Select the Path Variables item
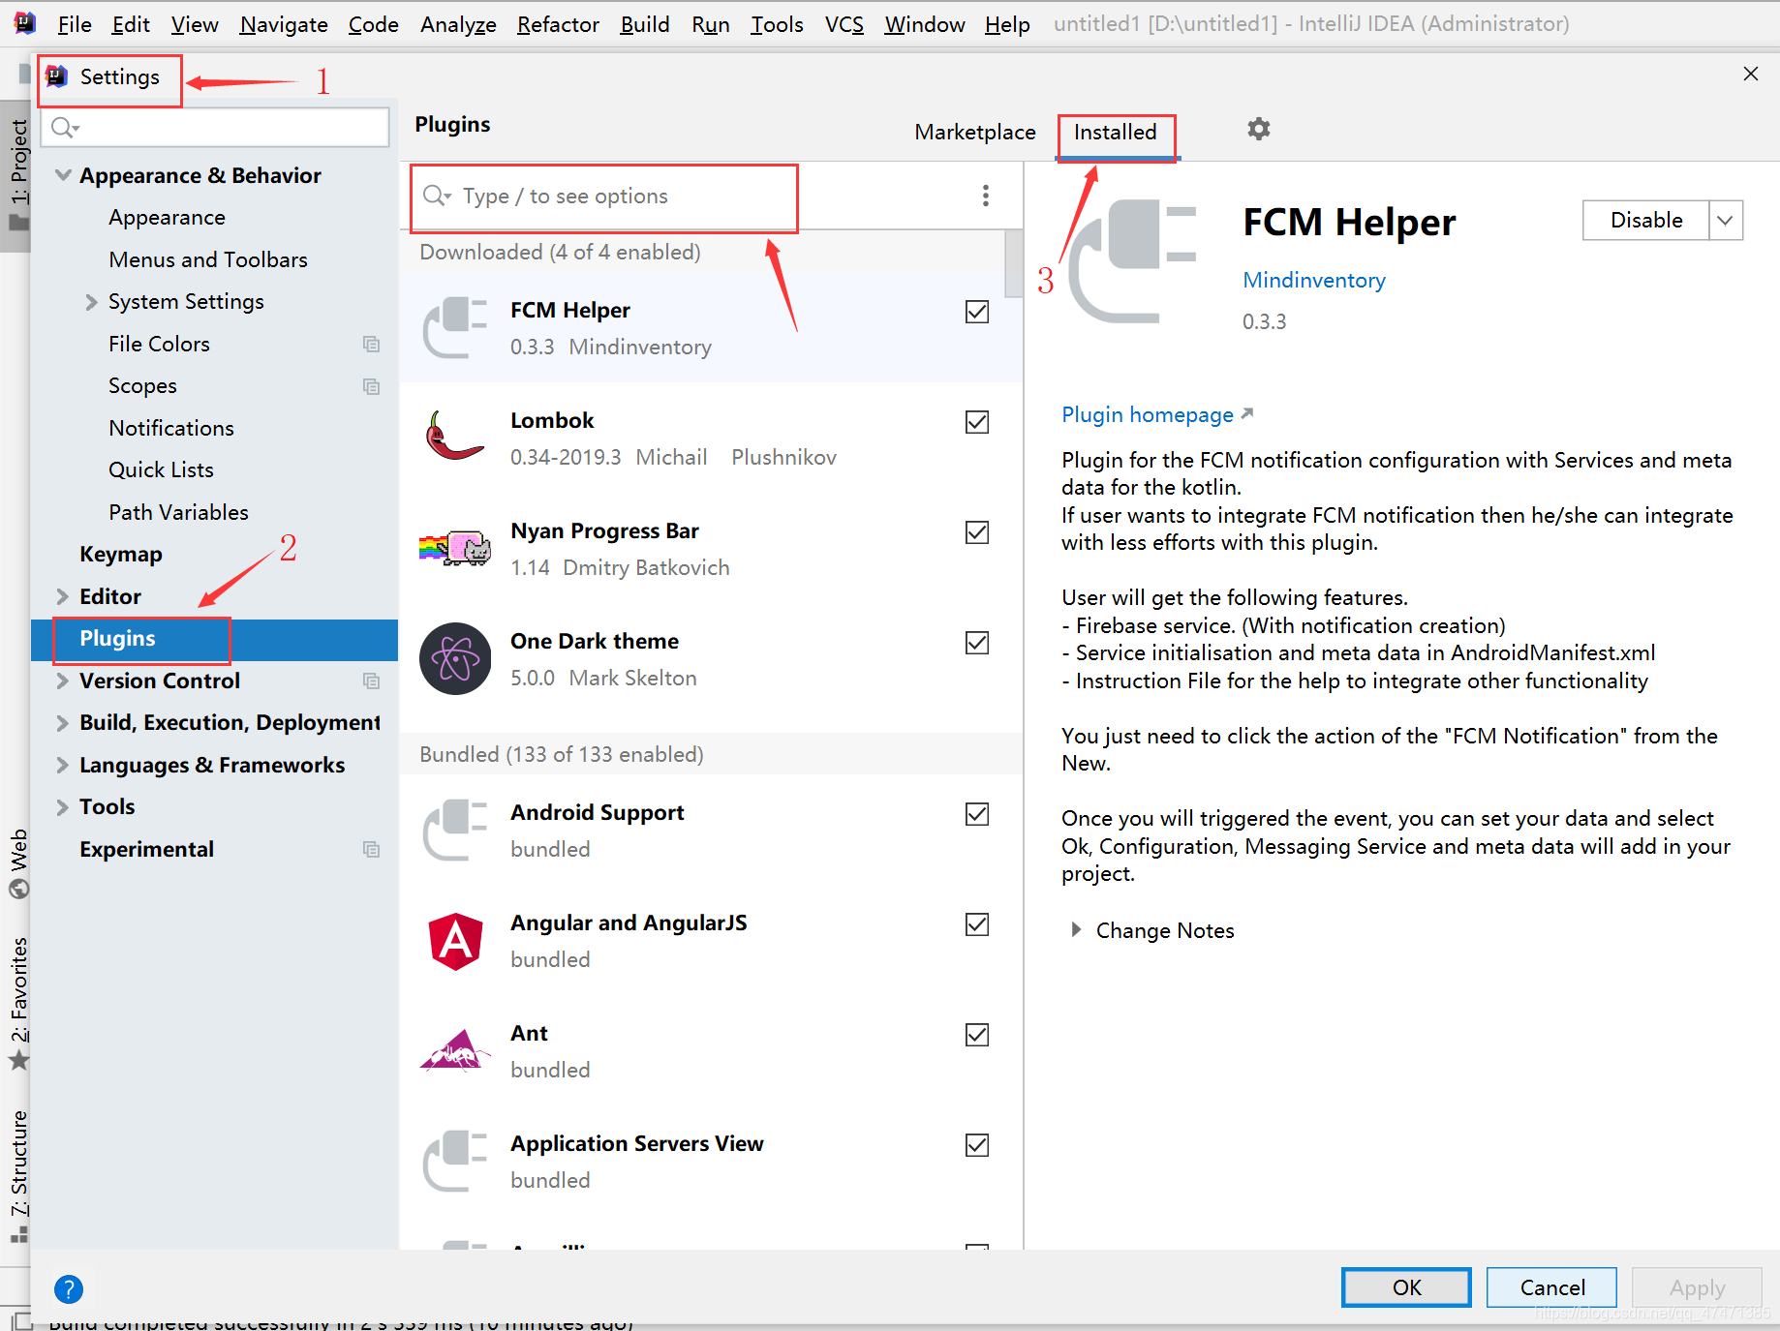The height and width of the screenshot is (1331, 1780). 178,512
